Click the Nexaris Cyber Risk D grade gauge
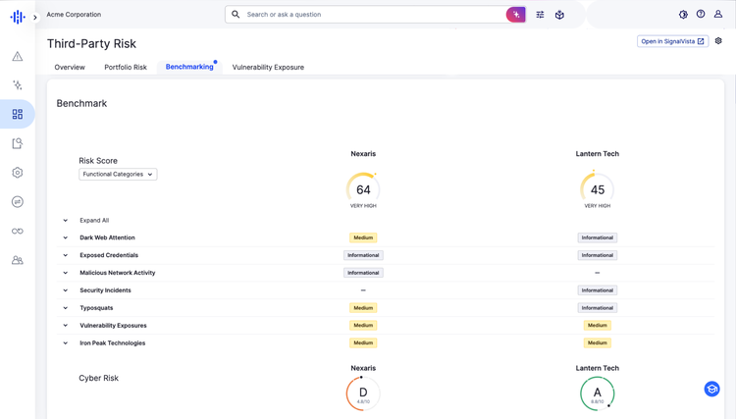This screenshot has height=419, width=736. point(363,393)
